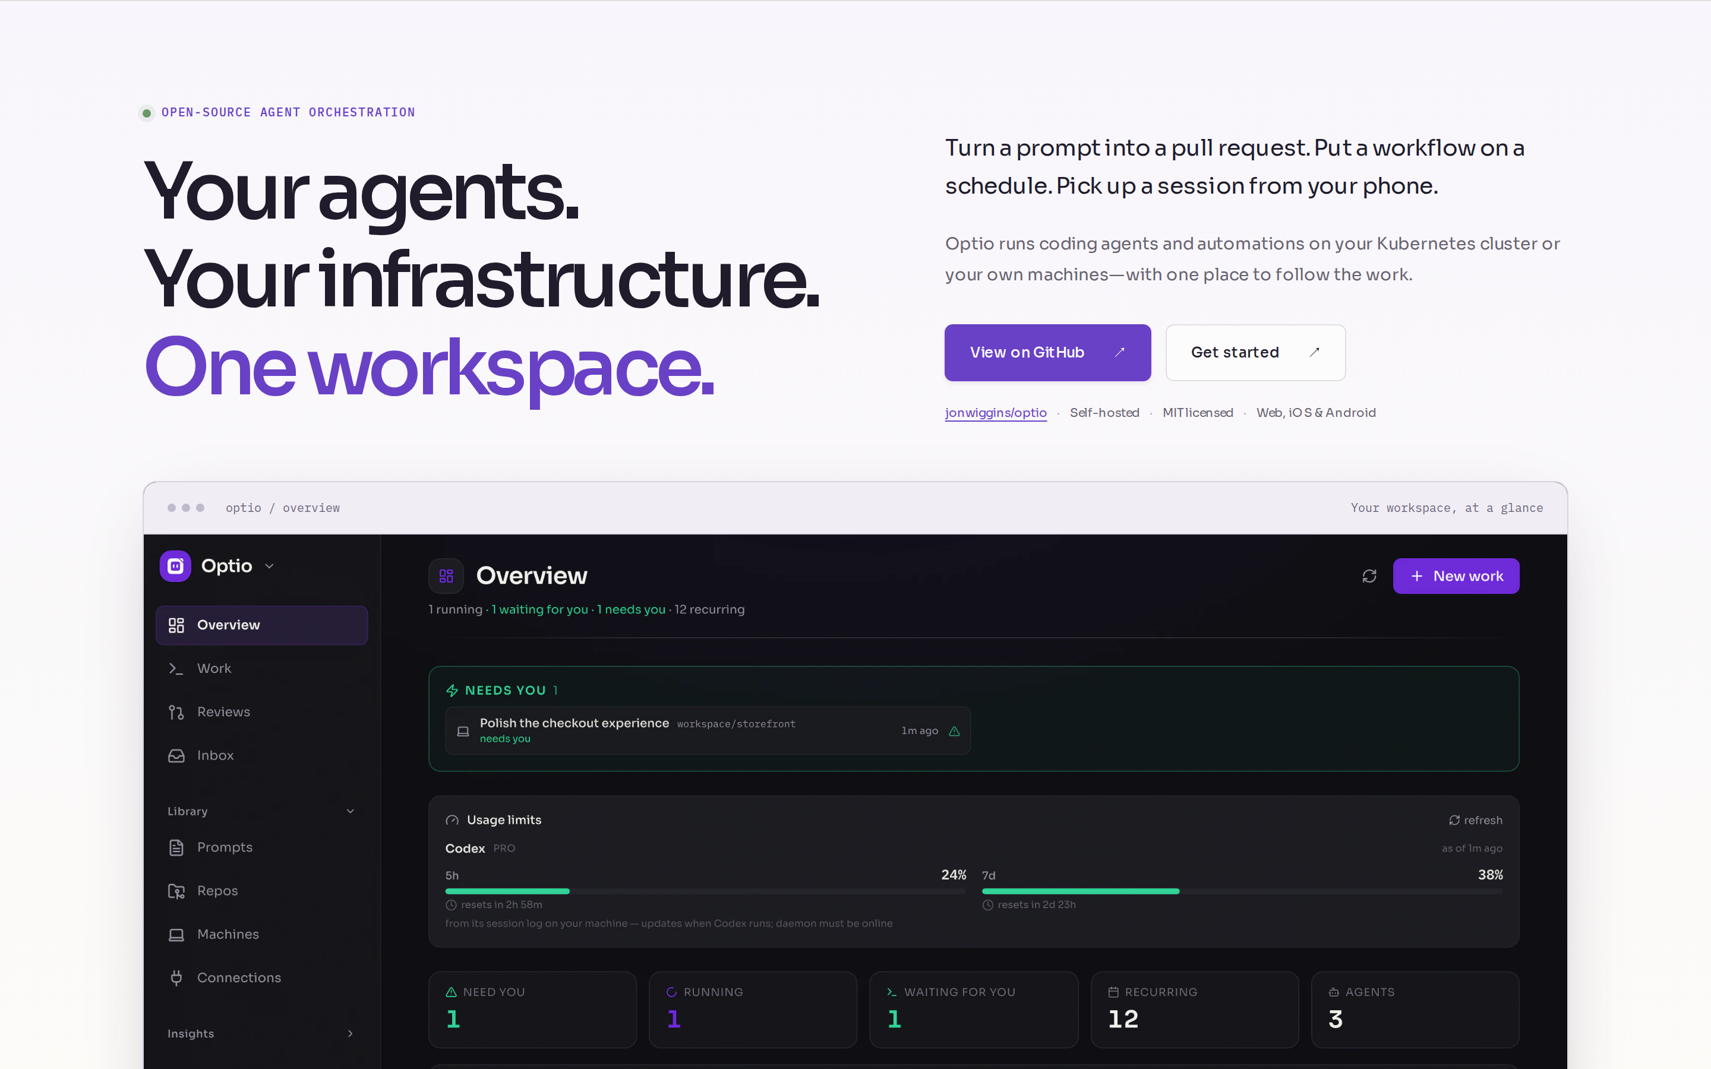Open Reviews in the sidebar
1711x1069 pixels.
261,712
